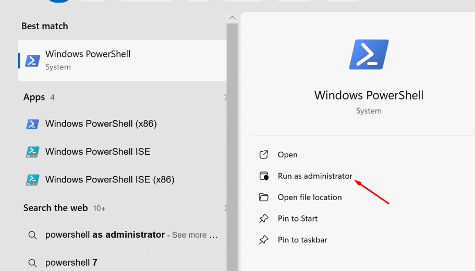Screen dimensions: 475x271
Task: Expand the Search the web chevron
Action: (225, 208)
